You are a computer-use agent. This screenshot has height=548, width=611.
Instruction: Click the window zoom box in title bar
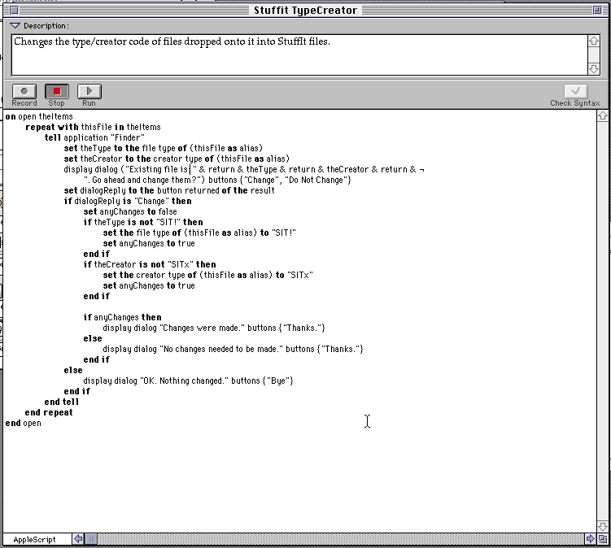pos(597,10)
